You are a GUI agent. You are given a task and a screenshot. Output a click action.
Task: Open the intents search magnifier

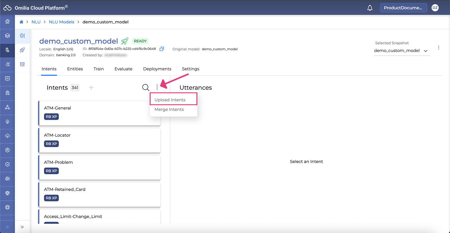(146, 88)
